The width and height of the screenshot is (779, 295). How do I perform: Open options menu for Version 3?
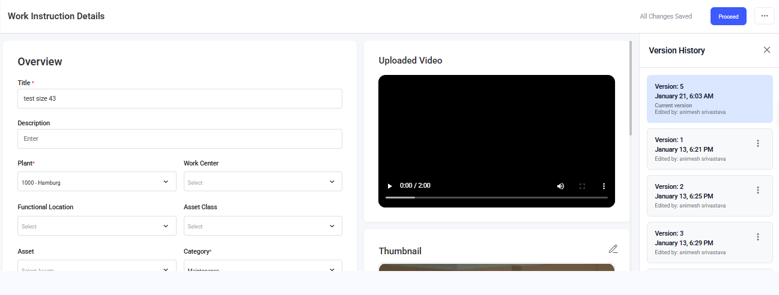(x=757, y=237)
